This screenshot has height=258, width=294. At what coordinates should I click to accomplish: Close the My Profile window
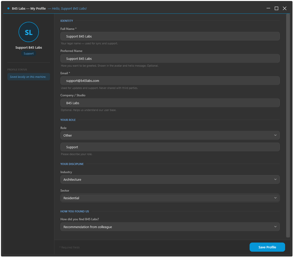click(285, 8)
